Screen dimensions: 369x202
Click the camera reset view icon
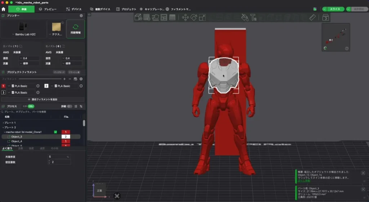(x=117, y=196)
